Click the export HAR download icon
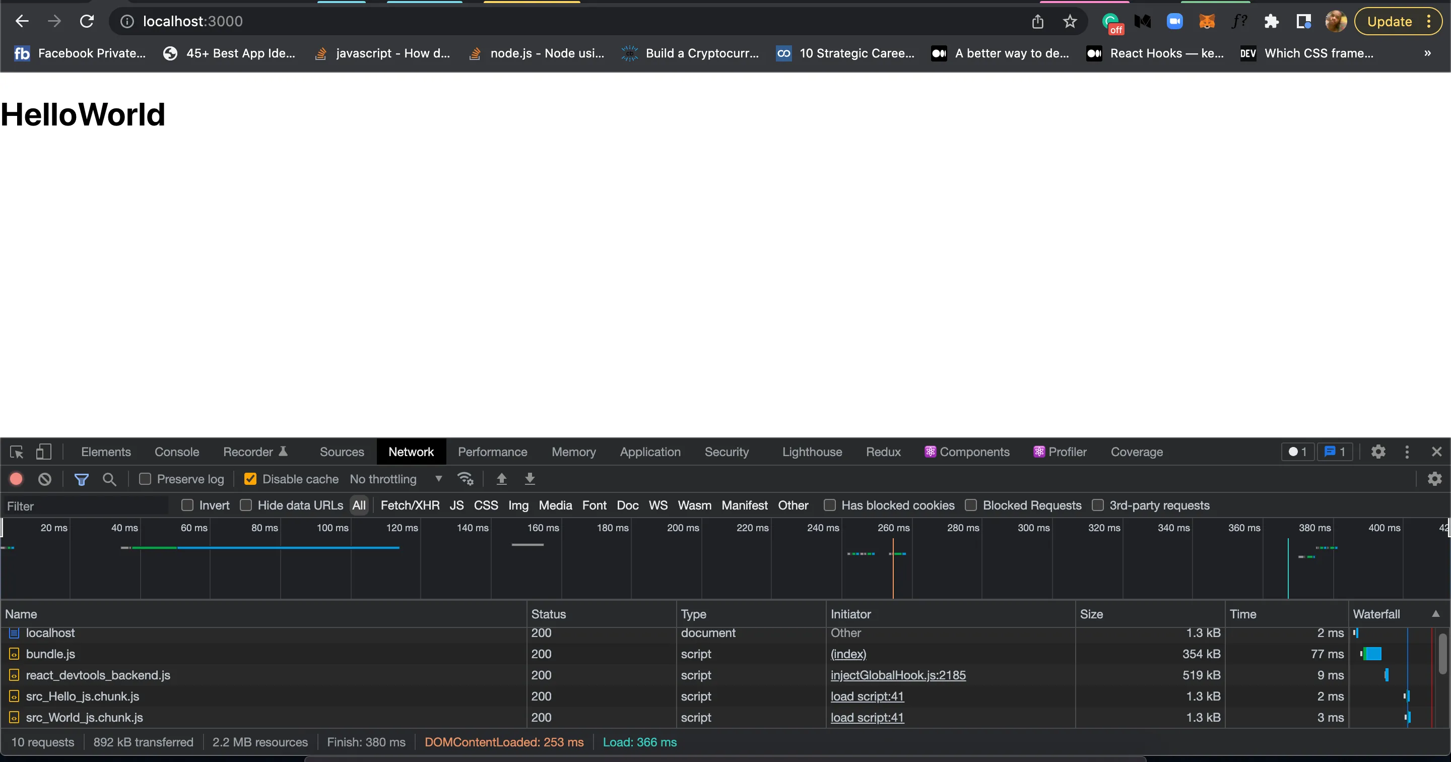The height and width of the screenshot is (762, 1451). (530, 479)
